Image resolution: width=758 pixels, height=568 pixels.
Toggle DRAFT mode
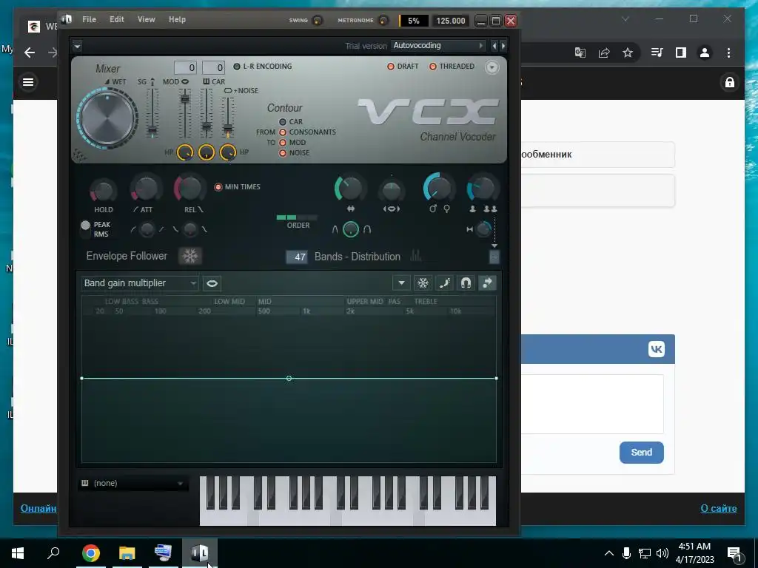[x=403, y=66]
